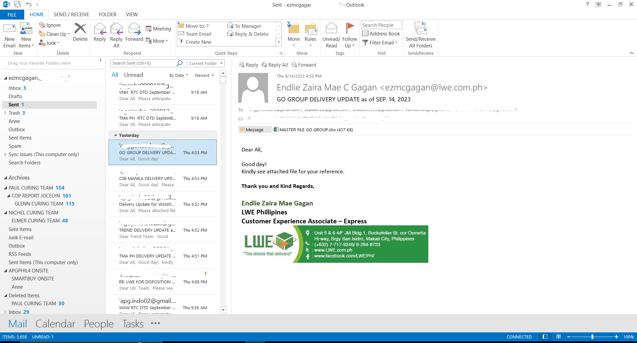Run the To Manager quick step
This screenshot has height=343, width=637.
(244, 26)
